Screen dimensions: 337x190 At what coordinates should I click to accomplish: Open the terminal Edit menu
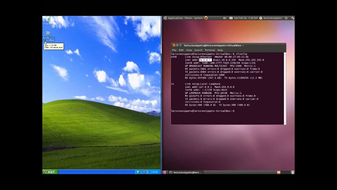[181, 50]
